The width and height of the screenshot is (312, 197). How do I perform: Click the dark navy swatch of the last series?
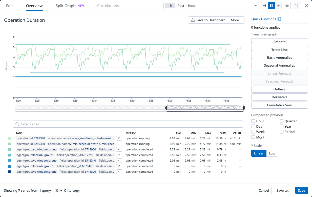(x=10, y=172)
